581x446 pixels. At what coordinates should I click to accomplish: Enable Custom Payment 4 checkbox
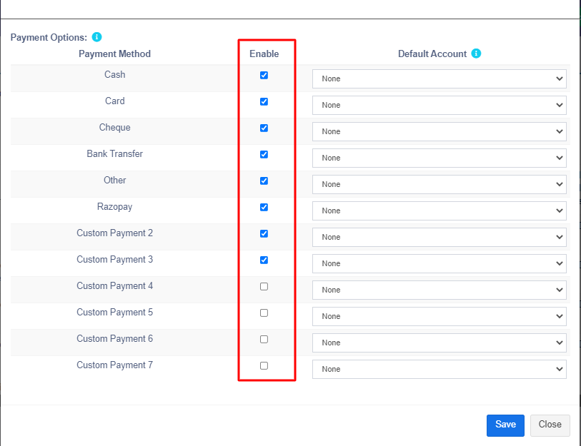click(x=264, y=286)
